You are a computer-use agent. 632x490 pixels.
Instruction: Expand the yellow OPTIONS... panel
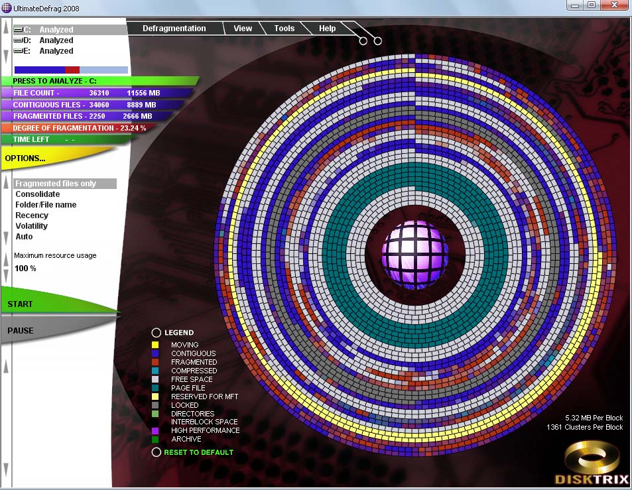[27, 158]
